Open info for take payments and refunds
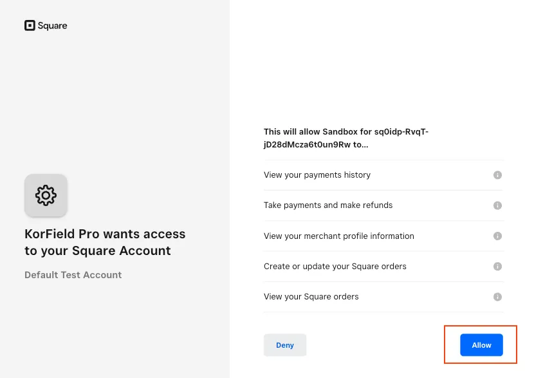The height and width of the screenshot is (378, 534). (x=497, y=205)
